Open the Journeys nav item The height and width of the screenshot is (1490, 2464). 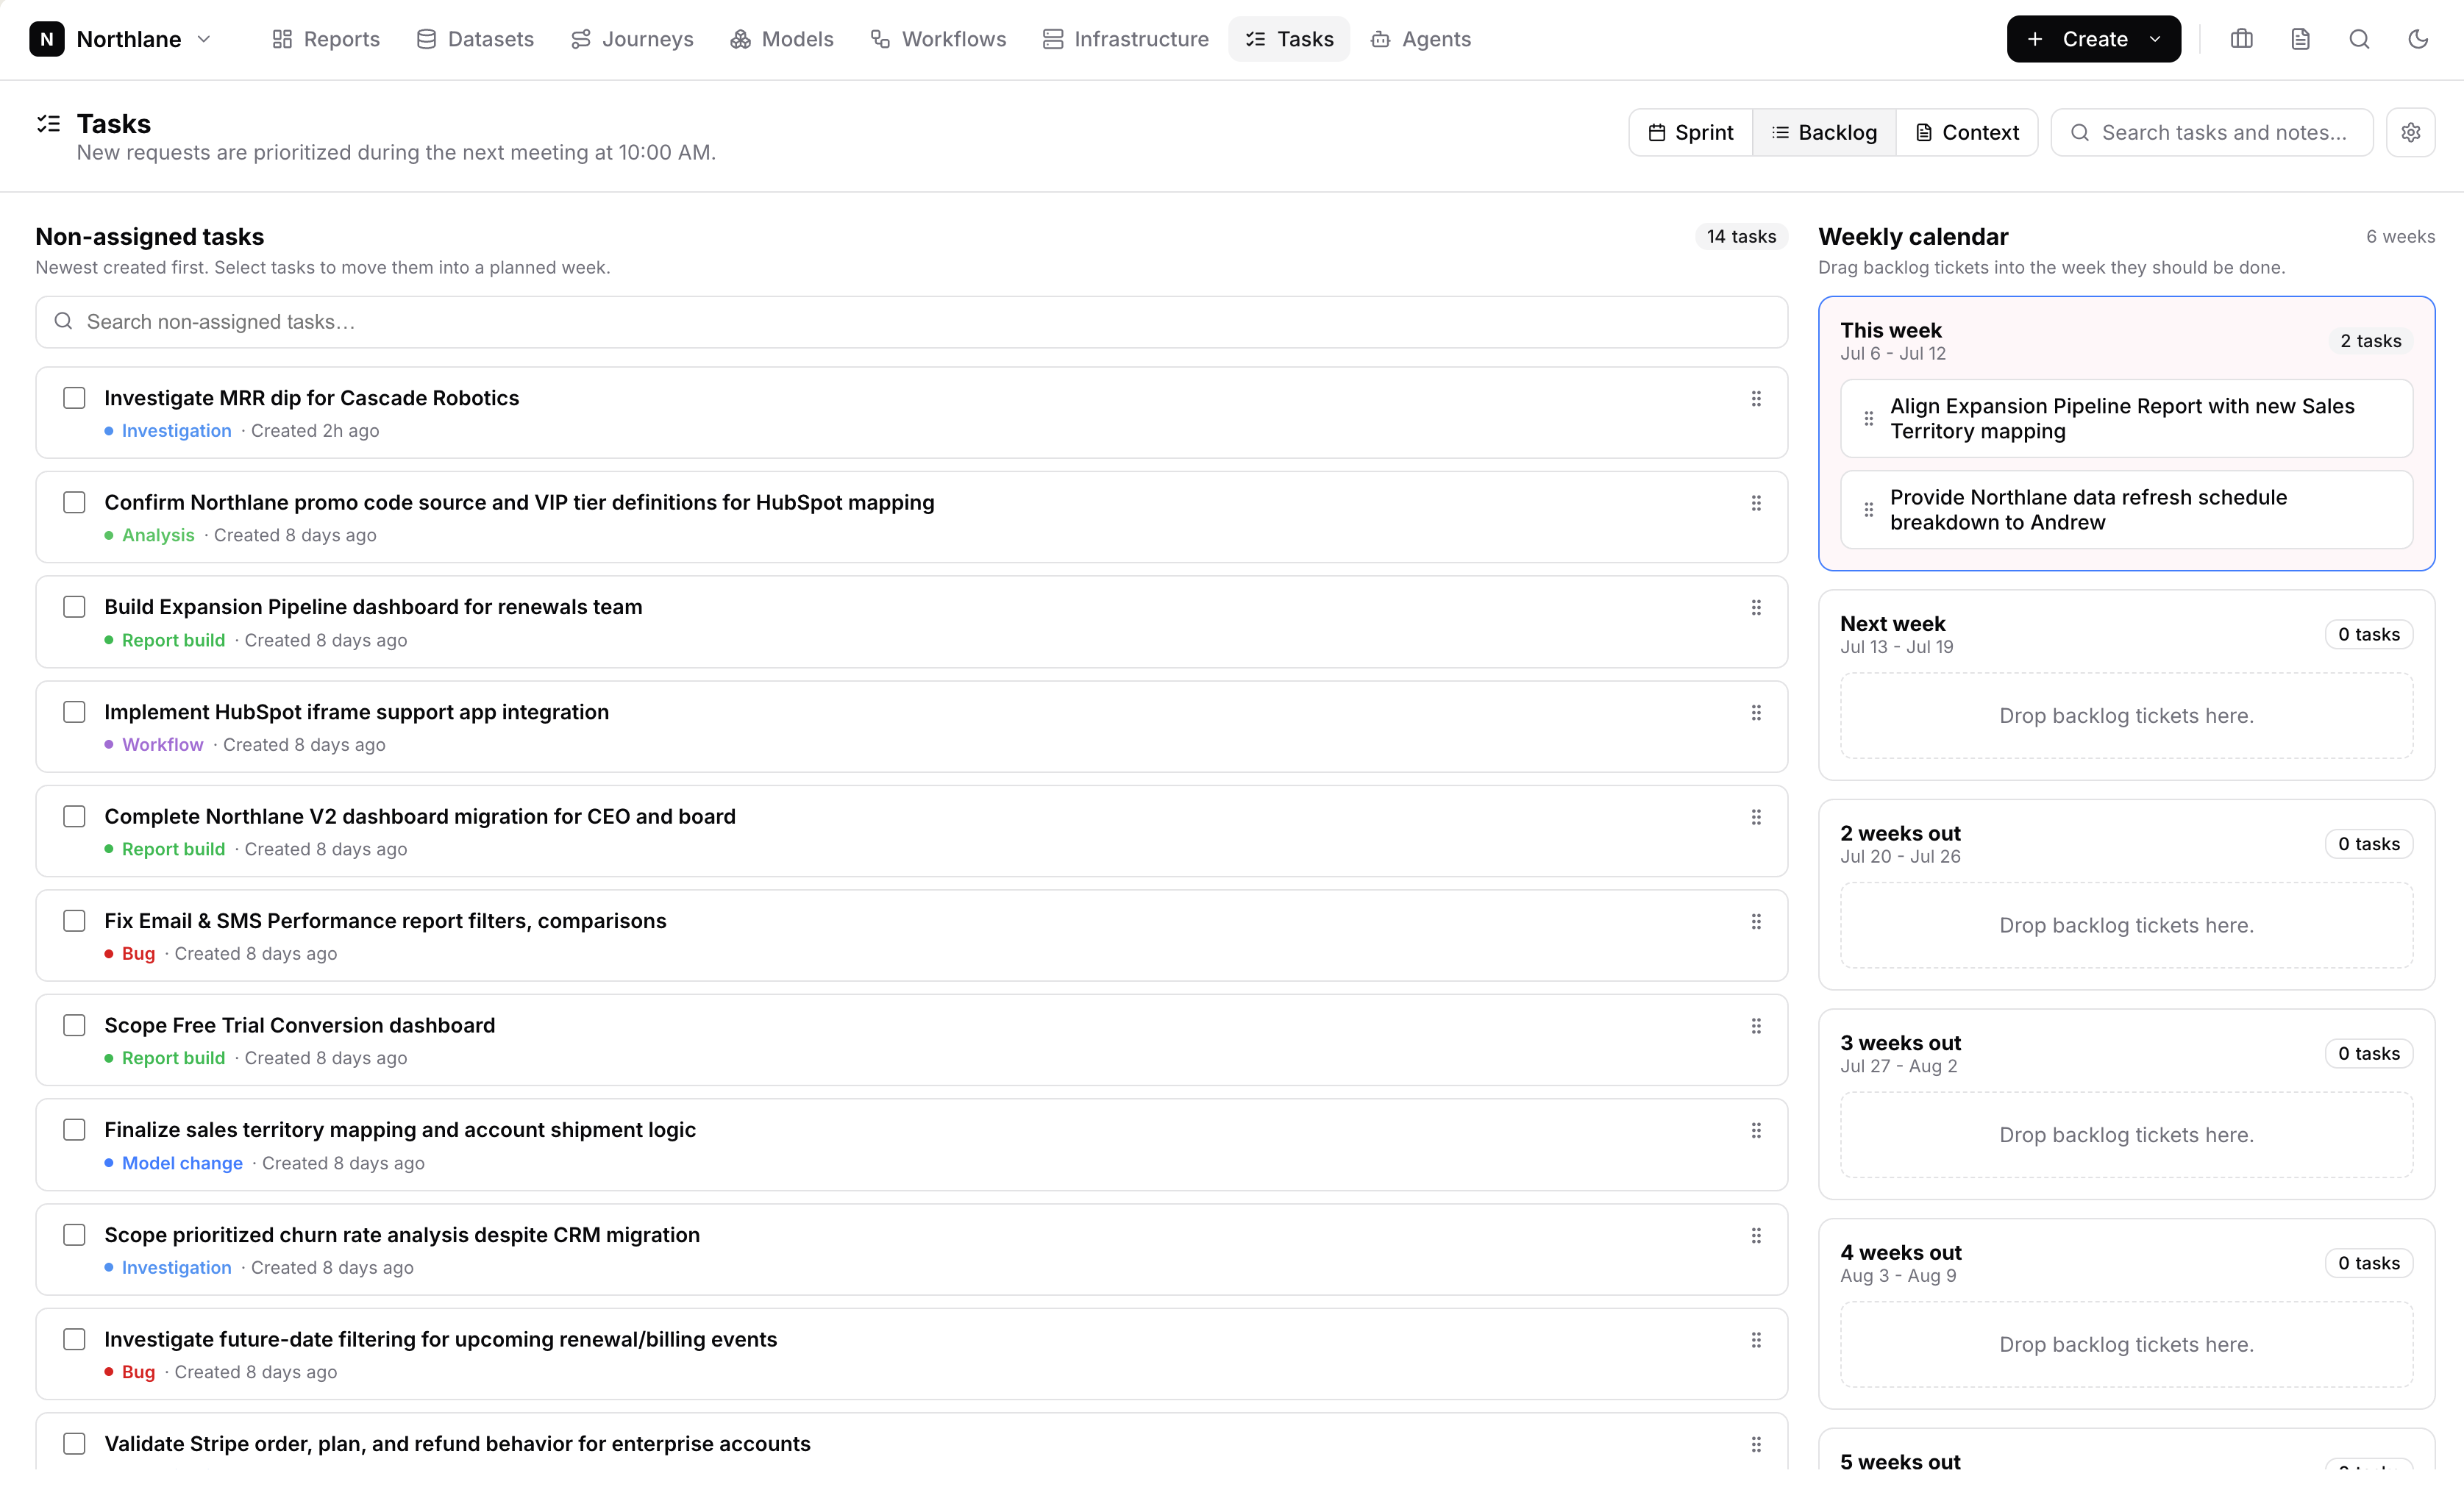coord(632,39)
